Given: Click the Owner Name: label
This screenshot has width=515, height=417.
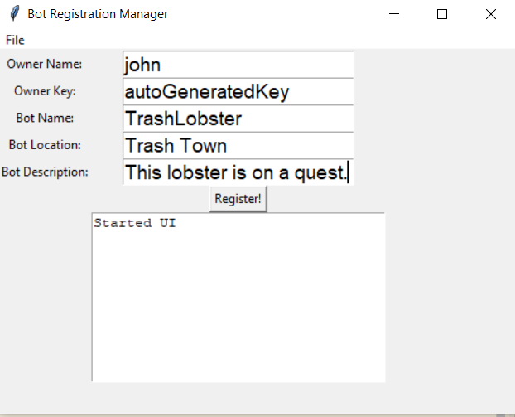Looking at the screenshot, I should 45,64.
